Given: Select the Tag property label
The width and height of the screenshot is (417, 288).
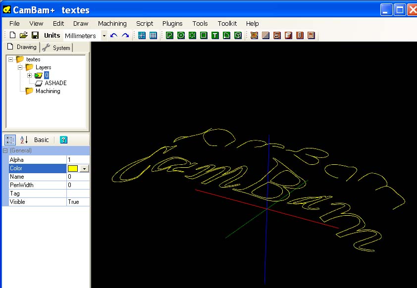Looking at the screenshot, I should tap(38, 193).
